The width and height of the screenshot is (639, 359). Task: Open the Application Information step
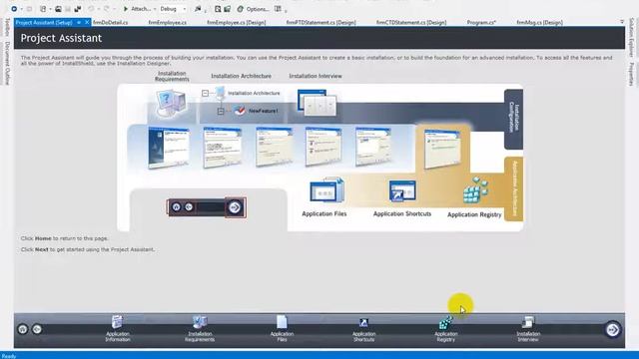[x=118, y=328]
